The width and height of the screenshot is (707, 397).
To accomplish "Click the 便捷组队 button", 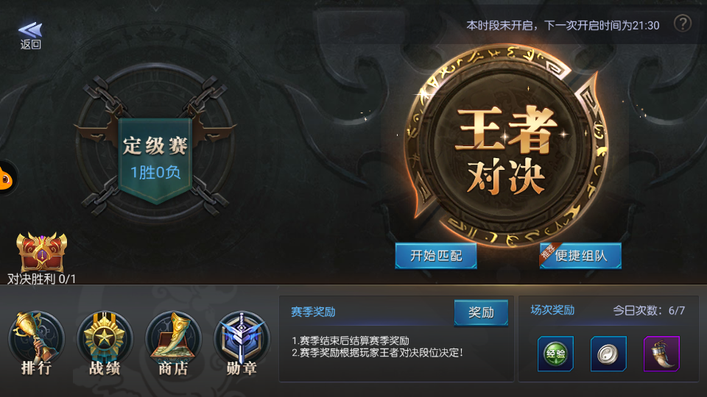I will tap(580, 256).
